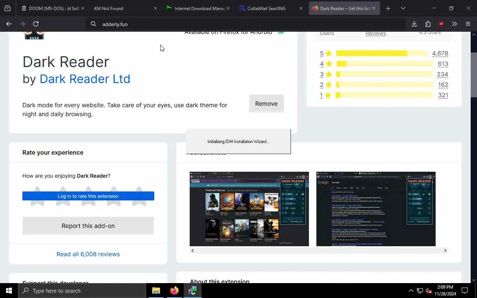Open the Windows notification center icon
This screenshot has width=477, height=298.
tap(465, 291)
